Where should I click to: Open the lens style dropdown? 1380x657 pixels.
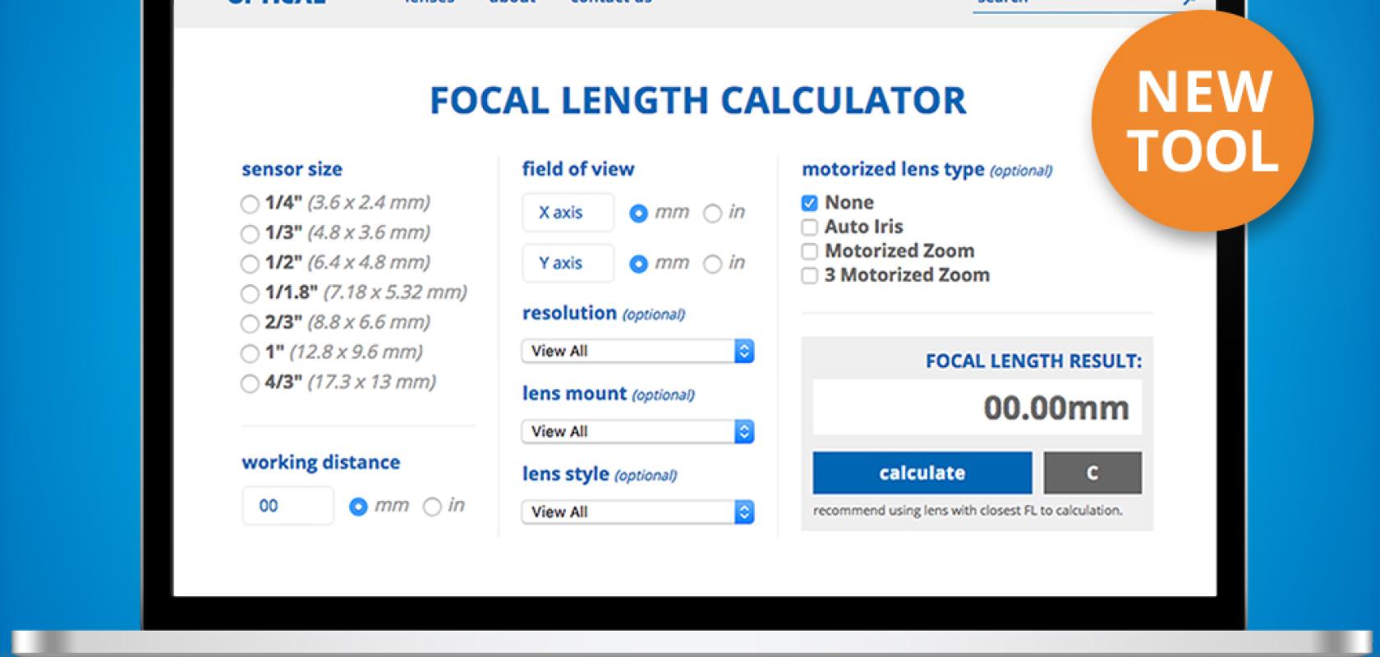click(x=637, y=512)
